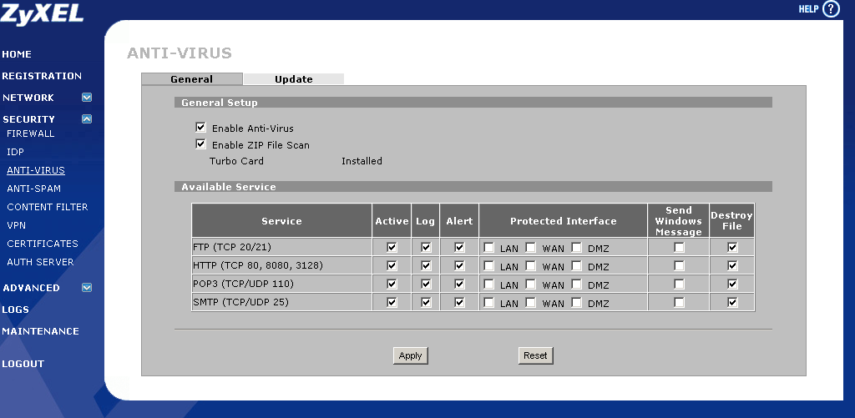The image size is (855, 418).
Task: Uncheck Active for HTTP service
Action: tap(392, 265)
